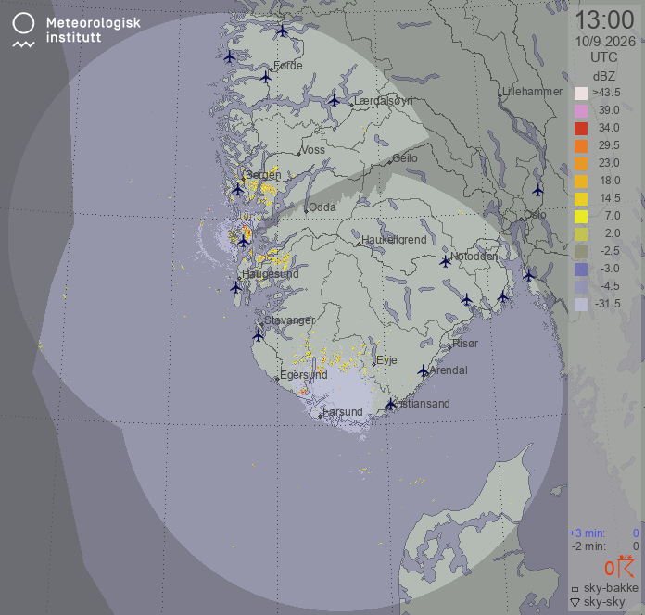Click the airport icon beside Arendal
Viewport: 645px width, 615px height.
424,370
